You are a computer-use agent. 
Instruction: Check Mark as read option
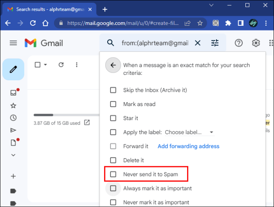point(113,104)
